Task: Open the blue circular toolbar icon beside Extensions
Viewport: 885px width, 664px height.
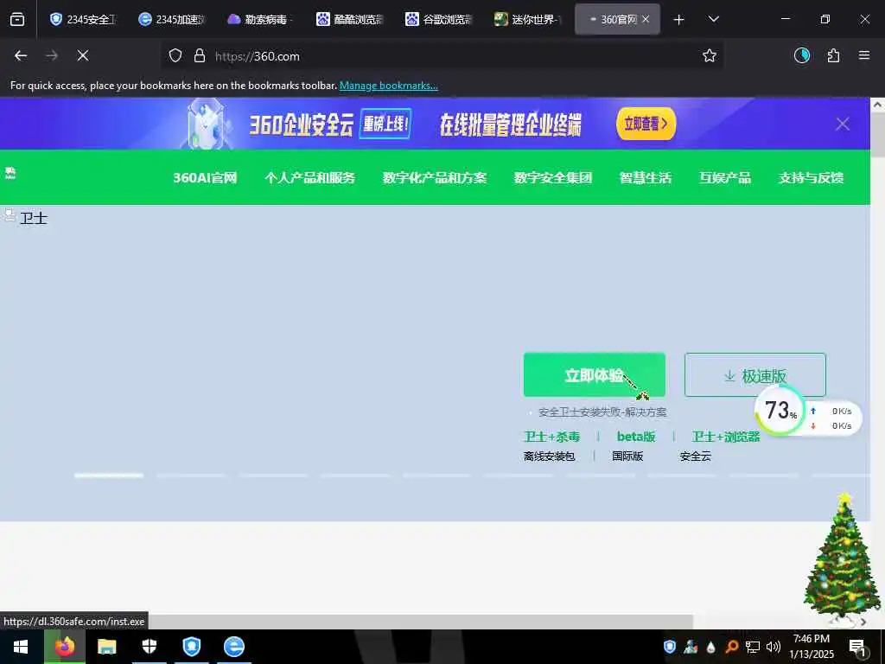Action: point(802,55)
